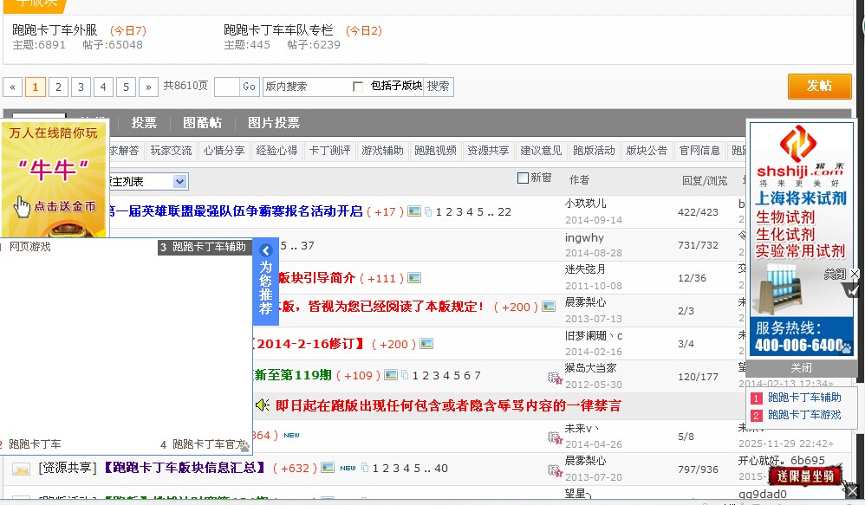Close the shshiji ad with the X icon
The width and height of the screenshot is (865, 505).
click(x=855, y=274)
